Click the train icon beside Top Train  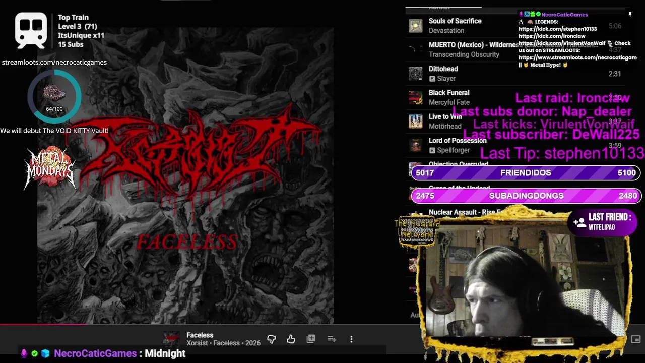coord(31,30)
